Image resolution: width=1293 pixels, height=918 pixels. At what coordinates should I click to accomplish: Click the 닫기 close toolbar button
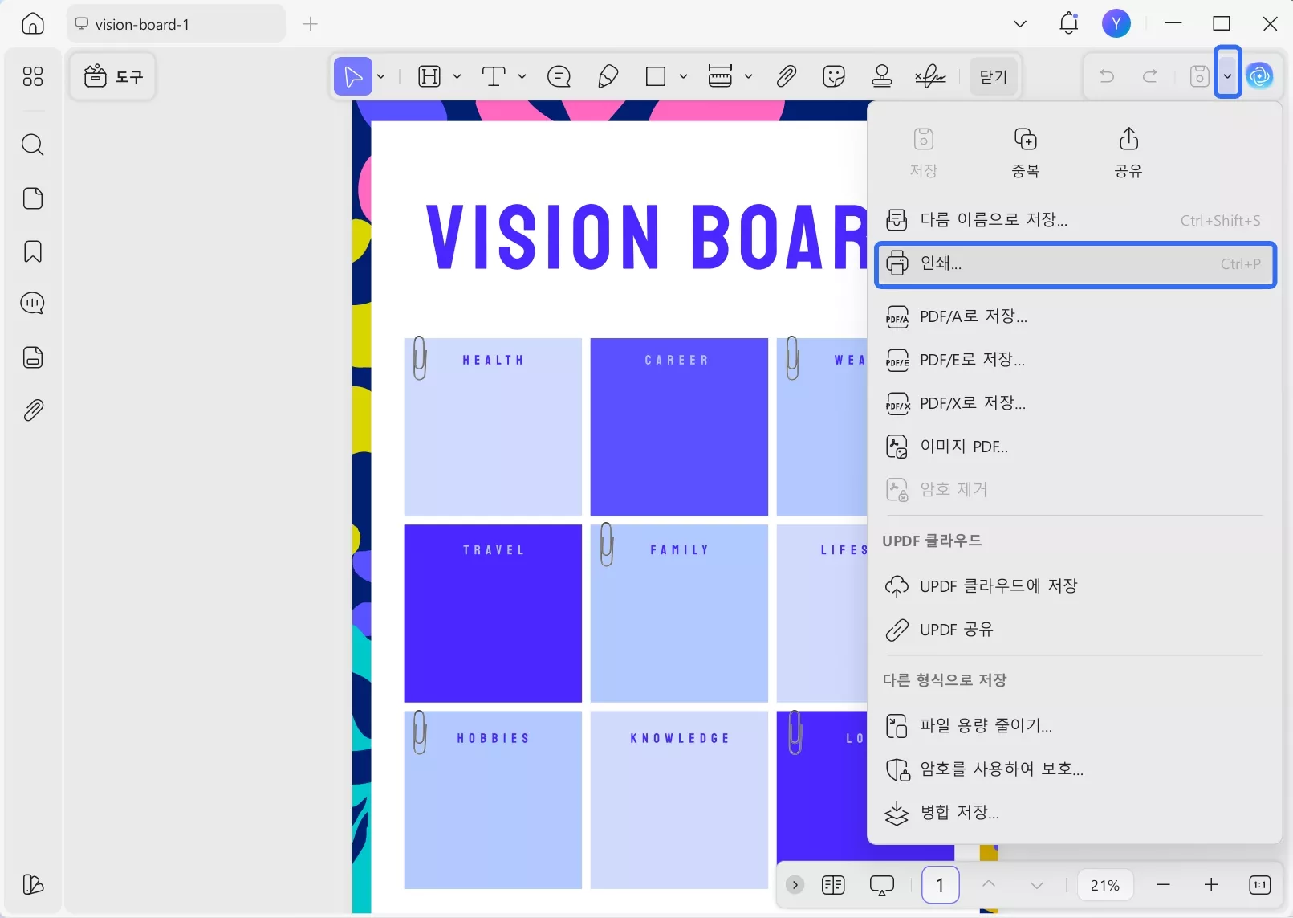tap(994, 76)
